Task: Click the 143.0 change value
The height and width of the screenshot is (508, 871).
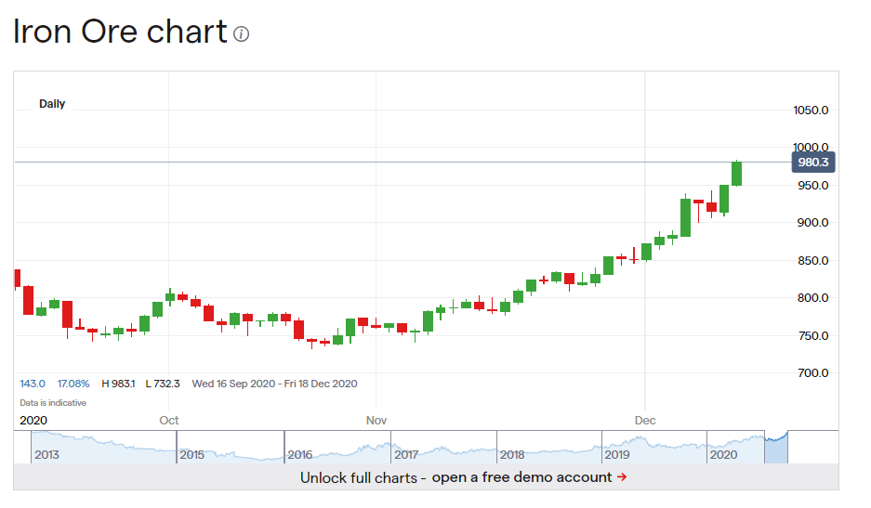Action: [33, 384]
